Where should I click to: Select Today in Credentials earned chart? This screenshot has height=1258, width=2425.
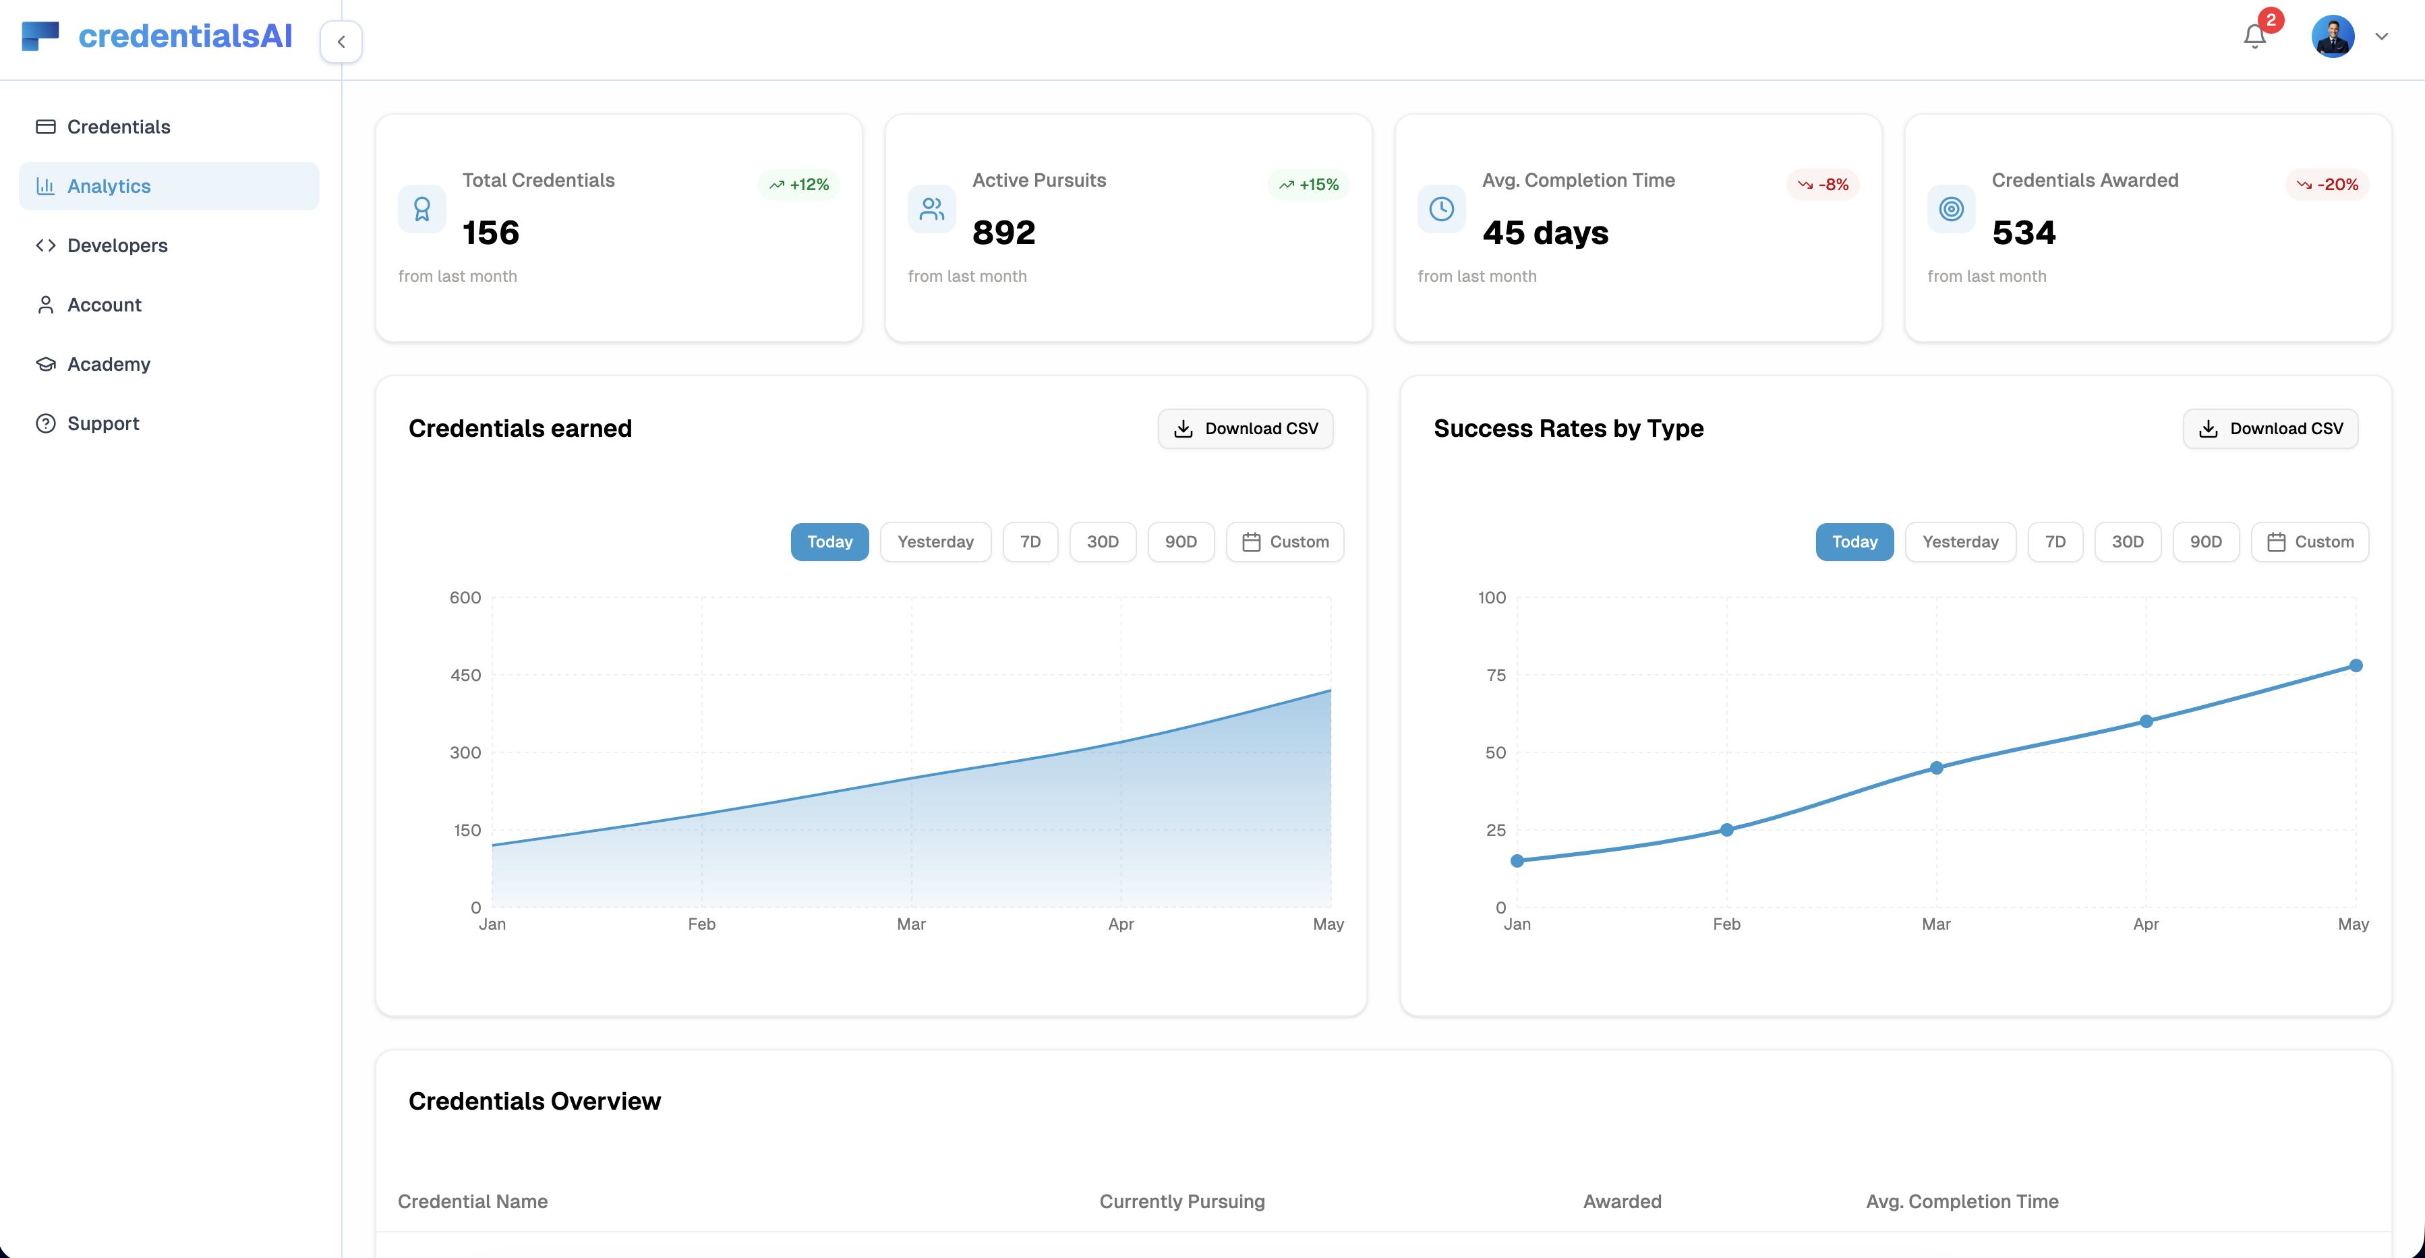829,542
